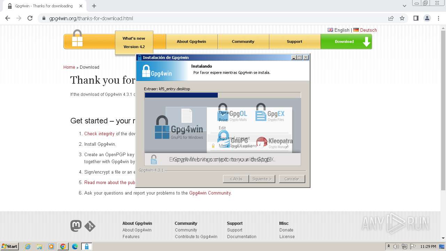Open footer Documentation link
The height and width of the screenshot is (251, 446).
tap(241, 237)
